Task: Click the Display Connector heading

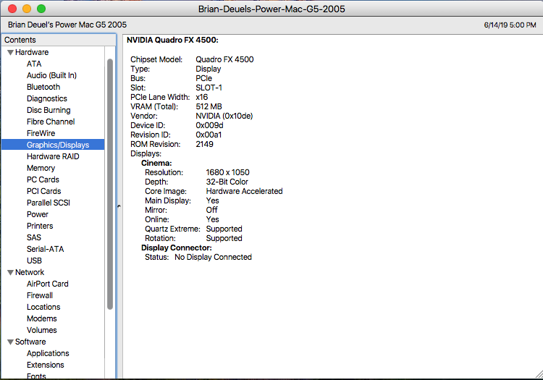Action: (177, 248)
